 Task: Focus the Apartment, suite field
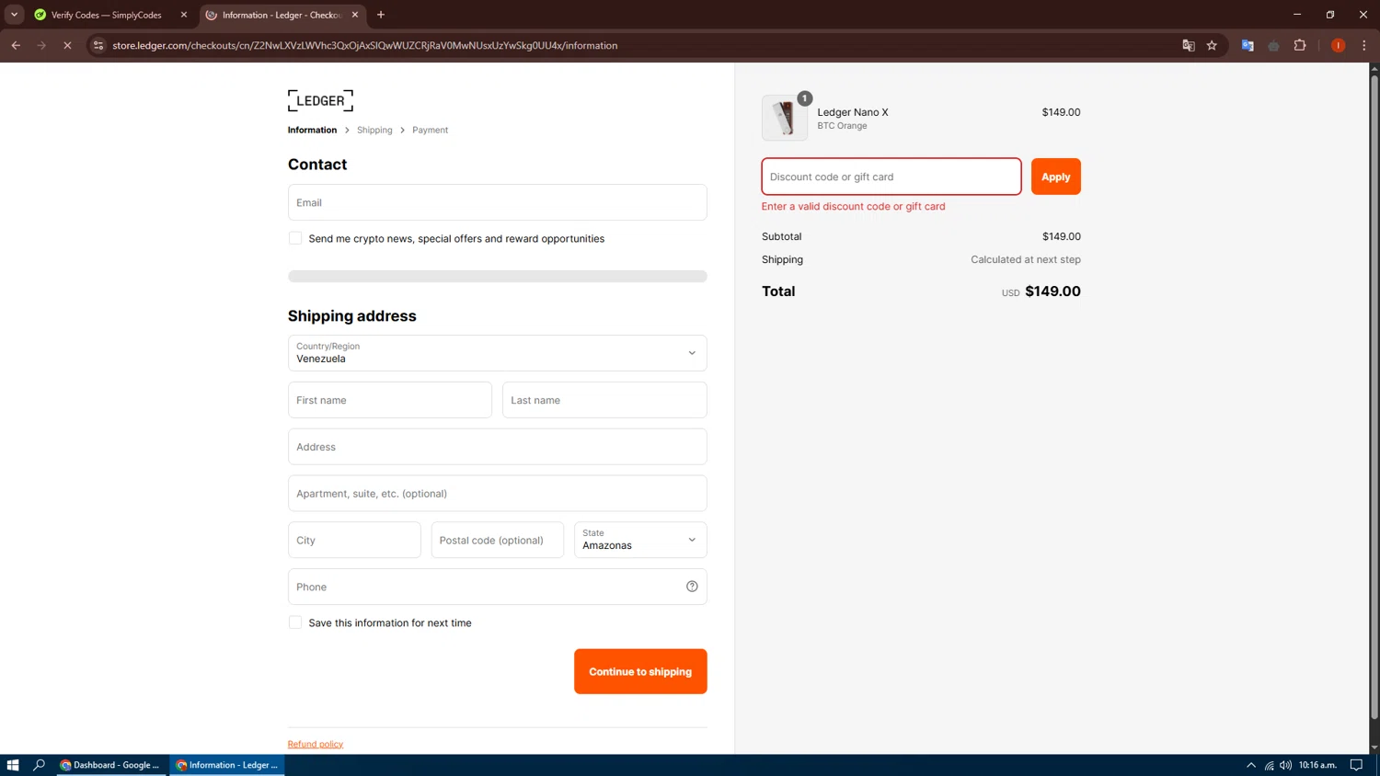pyautogui.click(x=498, y=494)
